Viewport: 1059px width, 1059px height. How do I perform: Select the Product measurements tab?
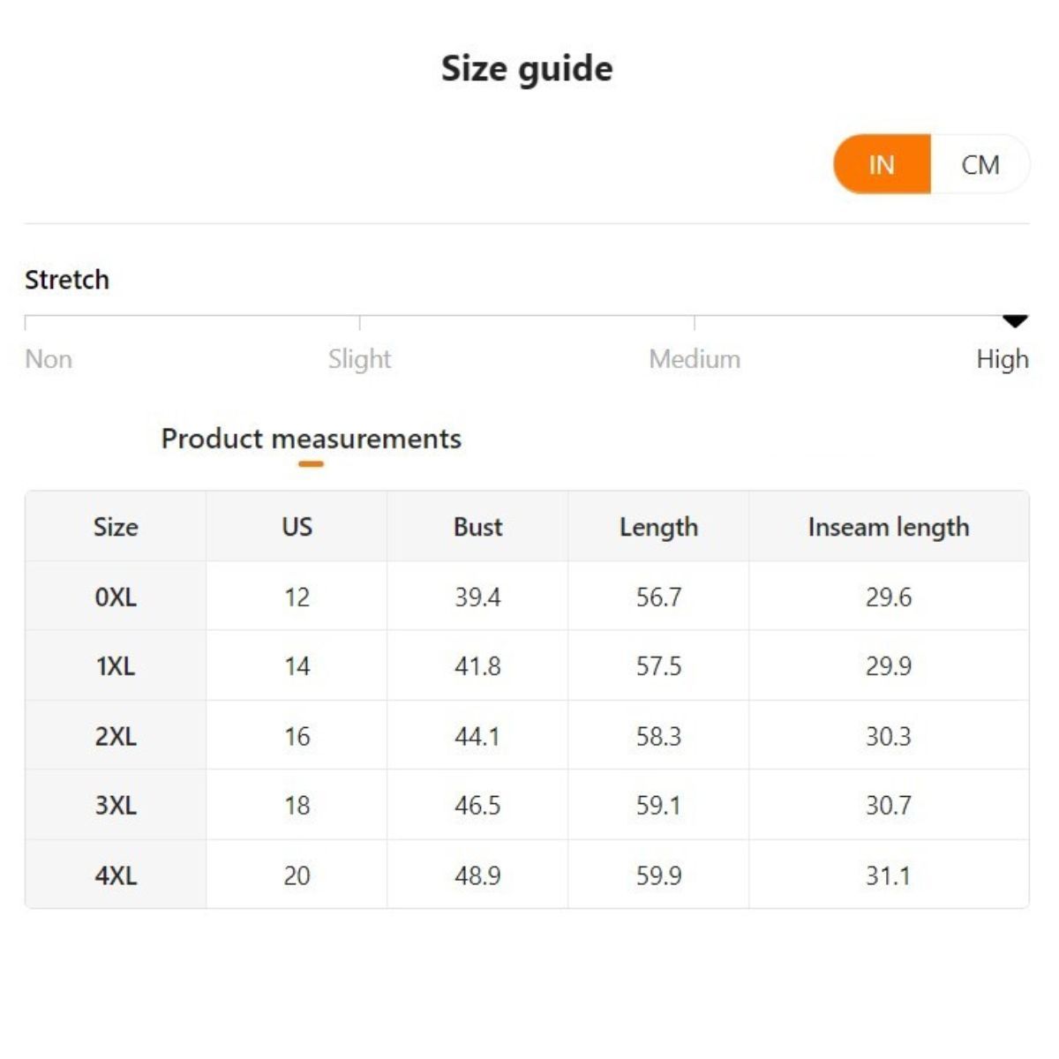pos(311,439)
